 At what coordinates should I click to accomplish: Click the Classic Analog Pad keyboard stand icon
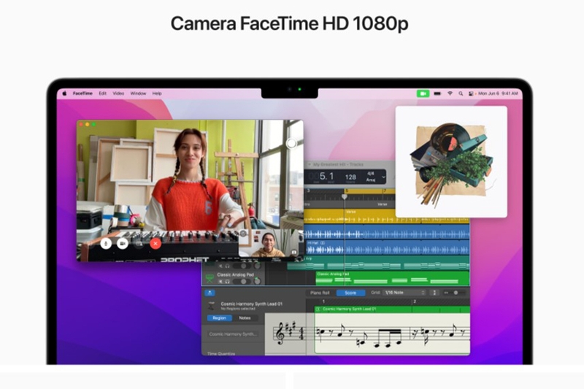pyautogui.click(x=210, y=279)
